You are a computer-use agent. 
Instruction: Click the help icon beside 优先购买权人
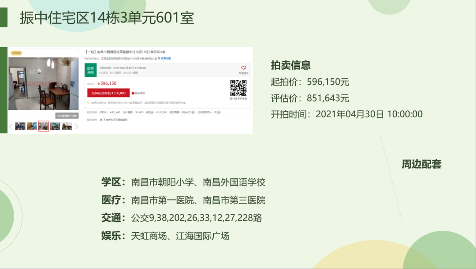tap(219, 112)
